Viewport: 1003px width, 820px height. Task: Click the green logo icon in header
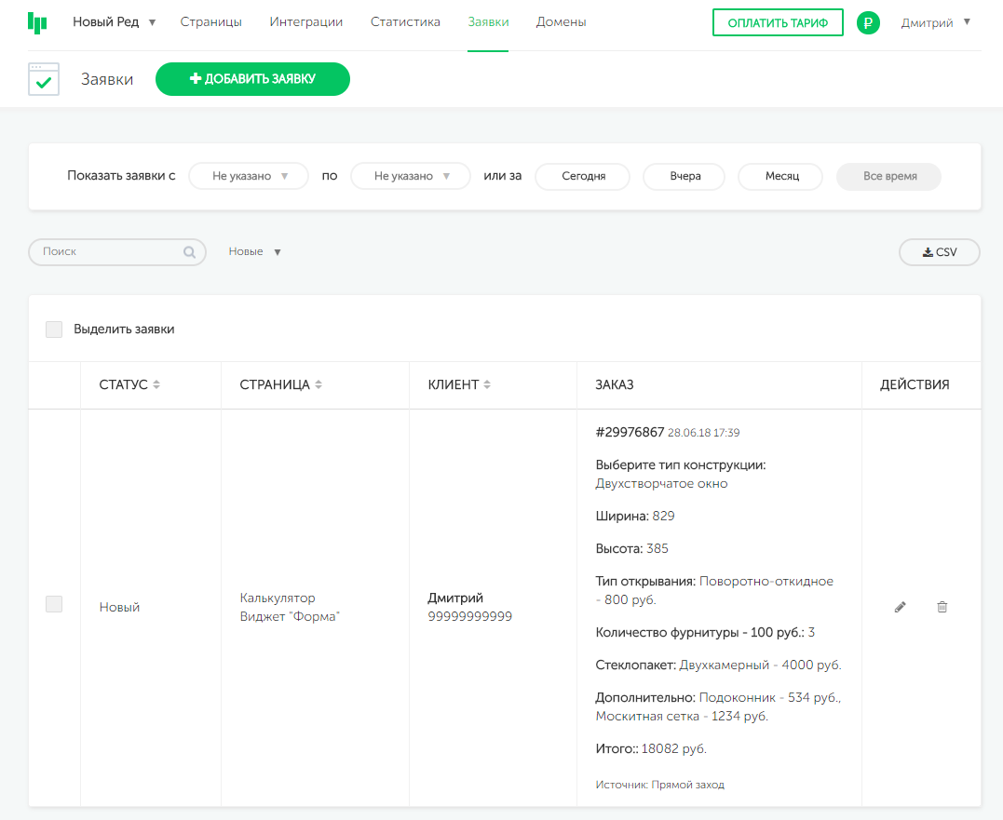click(x=37, y=22)
